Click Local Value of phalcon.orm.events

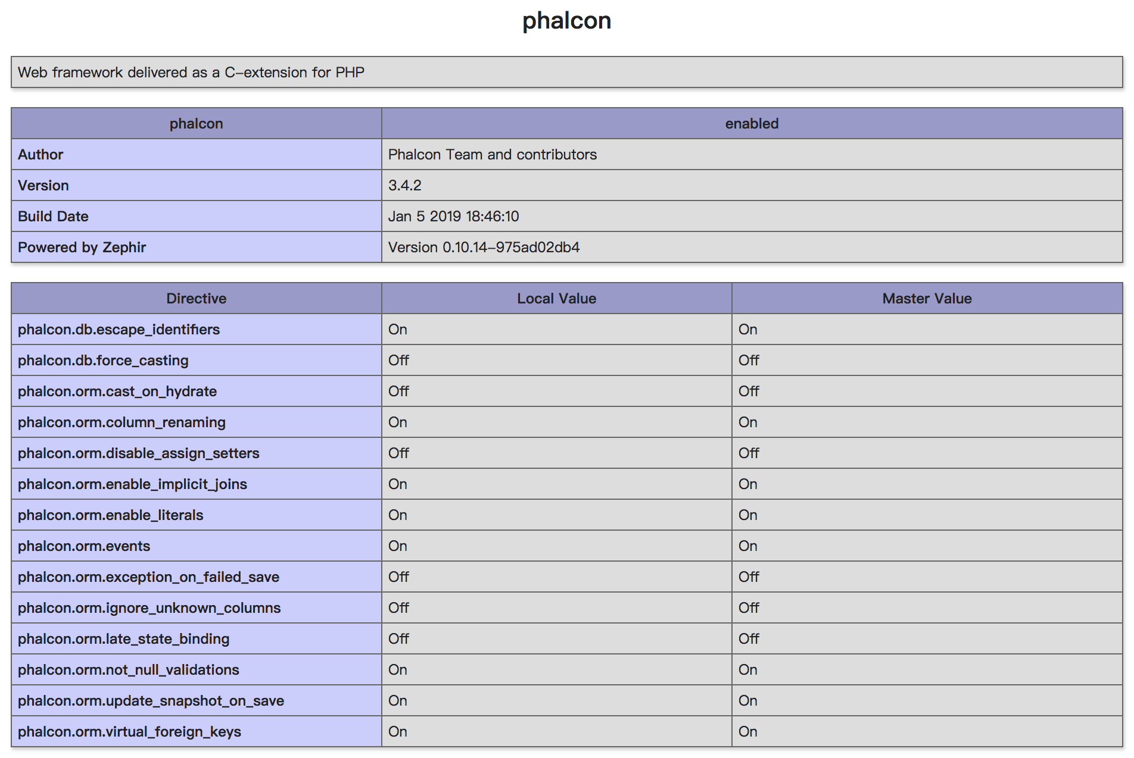398,546
